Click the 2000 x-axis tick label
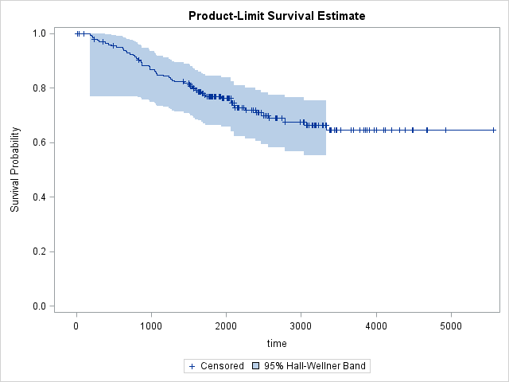Screen dimensions: 509x382 [226, 325]
